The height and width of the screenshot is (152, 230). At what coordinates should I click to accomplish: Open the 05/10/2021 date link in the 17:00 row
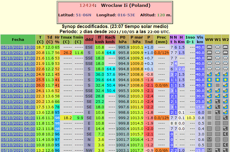pyautogui.click(x=12, y=58)
